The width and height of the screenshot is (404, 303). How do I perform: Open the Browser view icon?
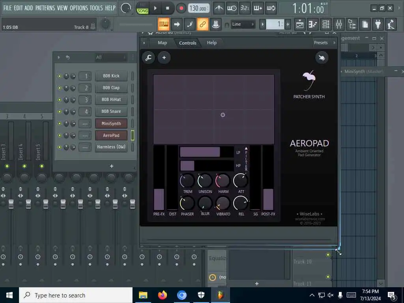pyautogui.click(x=352, y=24)
